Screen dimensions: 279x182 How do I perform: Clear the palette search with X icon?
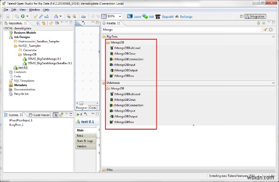point(271,30)
